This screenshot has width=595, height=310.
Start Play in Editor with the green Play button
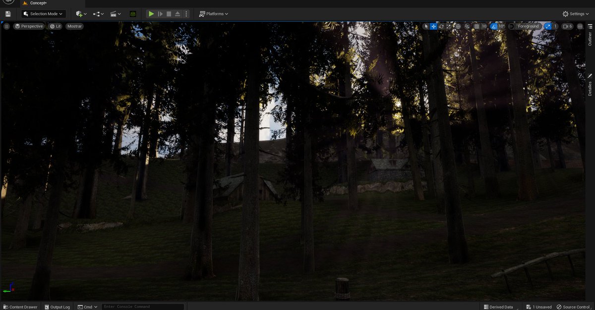pos(151,14)
